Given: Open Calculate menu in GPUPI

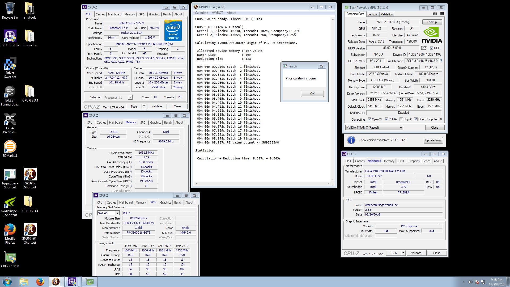Looking at the screenshot, I should (x=201, y=13).
